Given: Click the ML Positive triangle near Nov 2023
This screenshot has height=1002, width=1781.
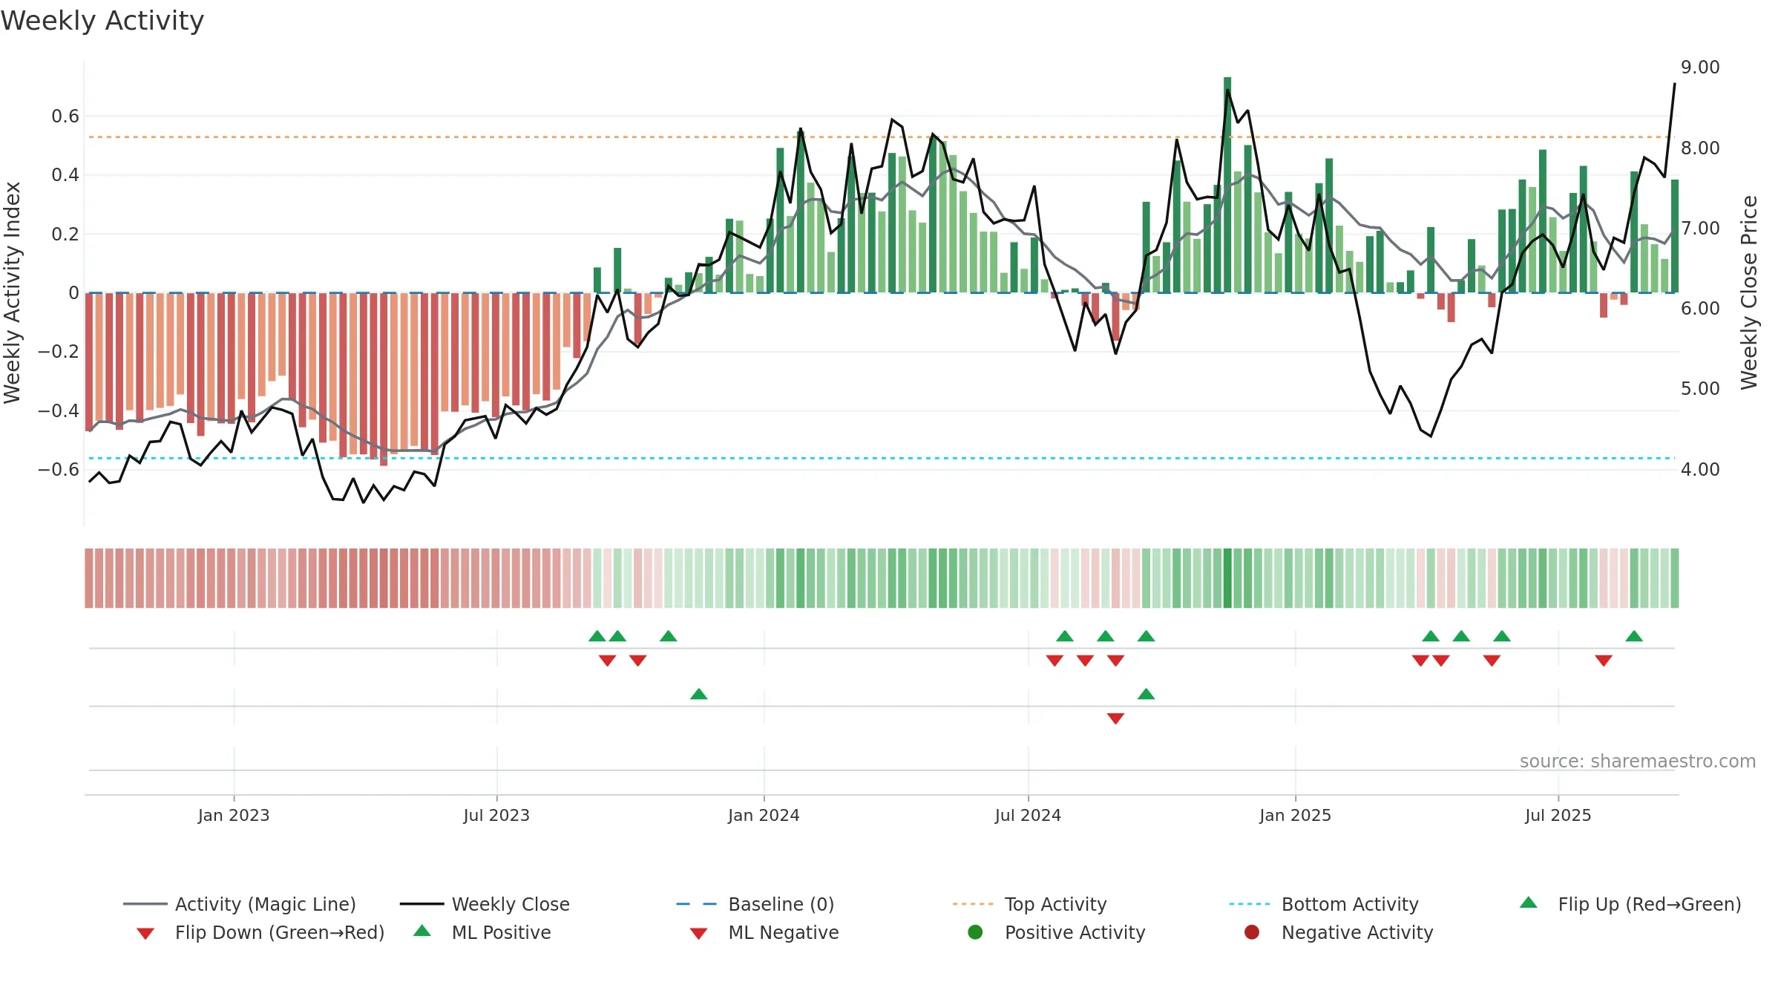Looking at the screenshot, I should pyautogui.click(x=699, y=694).
